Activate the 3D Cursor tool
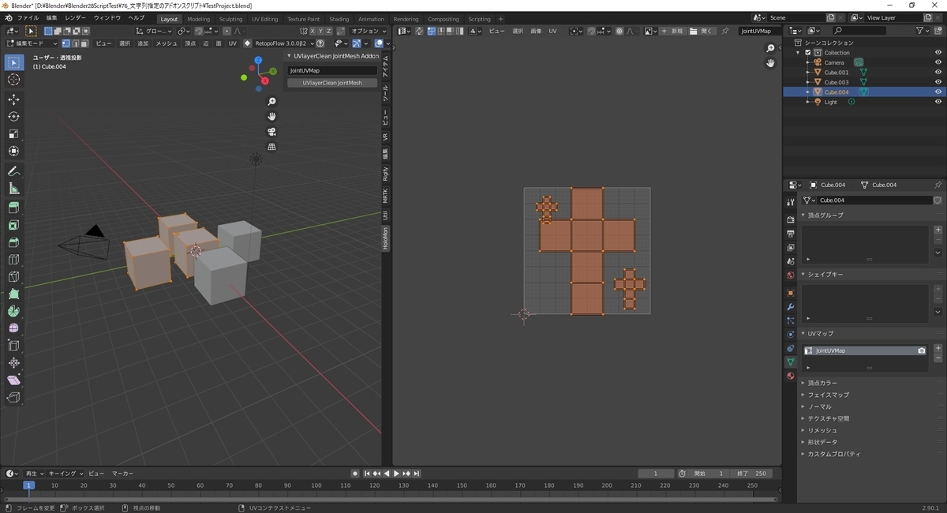Screen dimensions: 947x513 pyautogui.click(x=13, y=80)
